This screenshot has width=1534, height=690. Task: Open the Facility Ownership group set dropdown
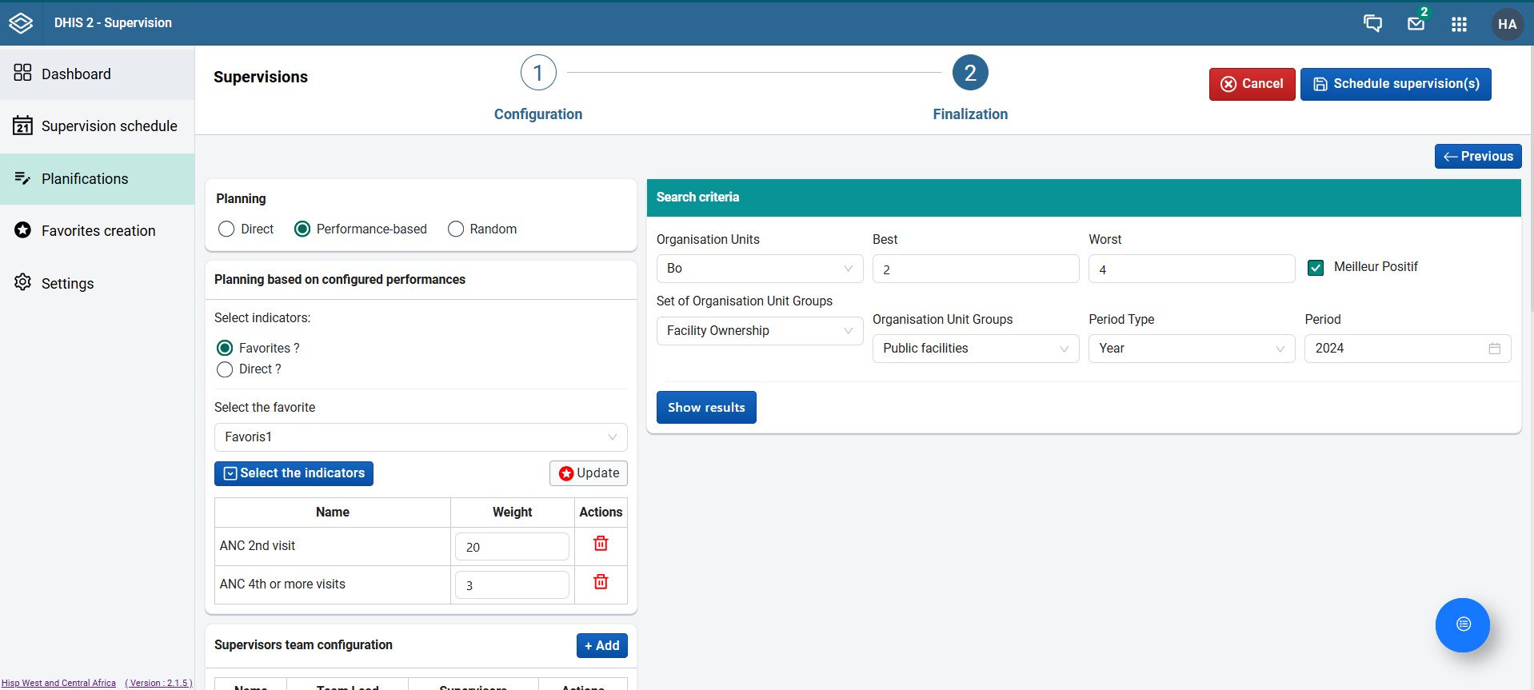(760, 331)
